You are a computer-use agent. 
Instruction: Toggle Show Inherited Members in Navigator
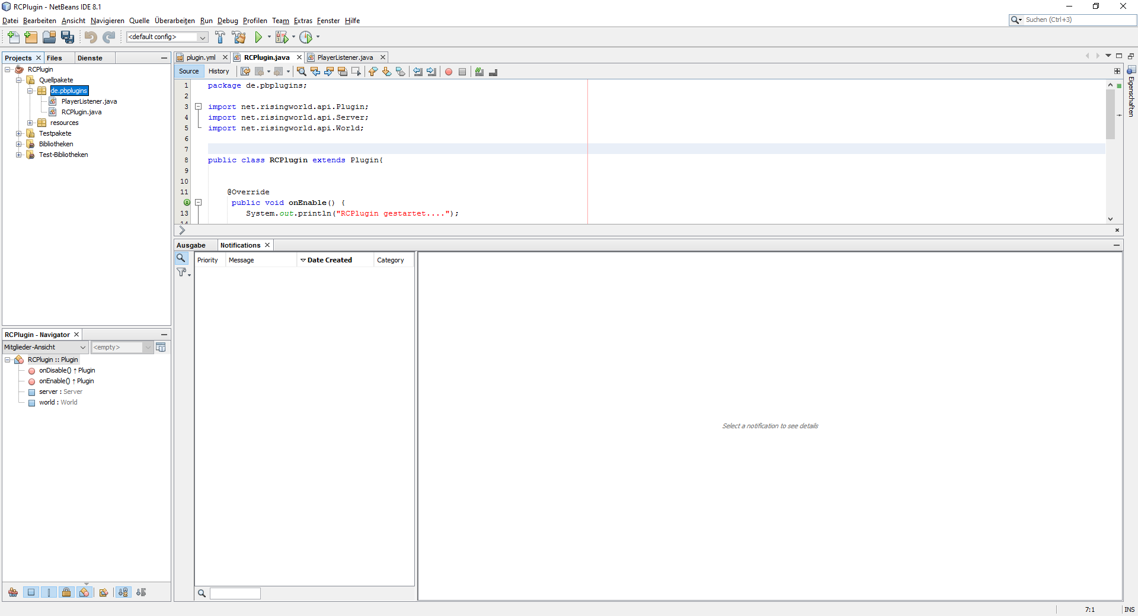click(13, 592)
